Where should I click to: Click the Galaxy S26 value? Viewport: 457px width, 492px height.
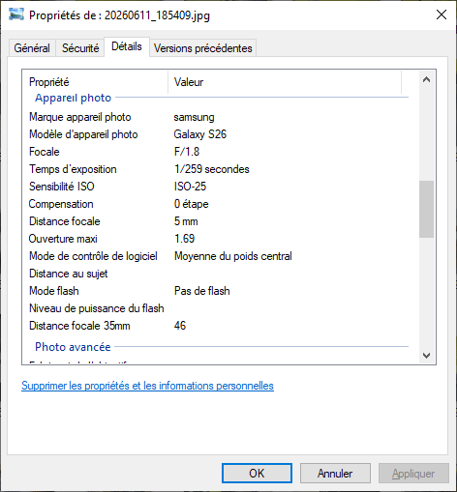200,134
